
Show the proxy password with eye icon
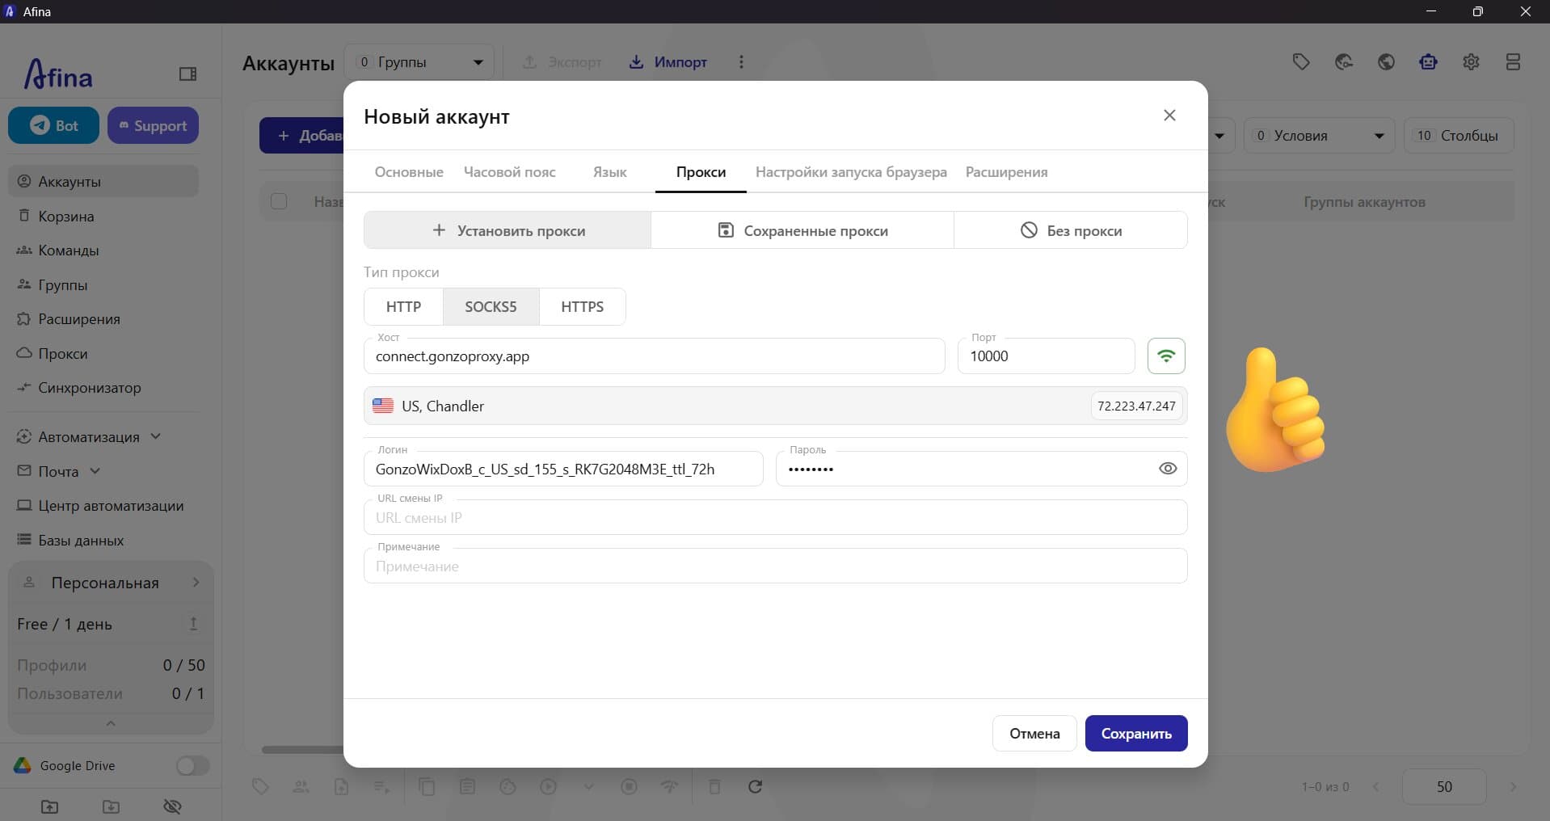1167,469
